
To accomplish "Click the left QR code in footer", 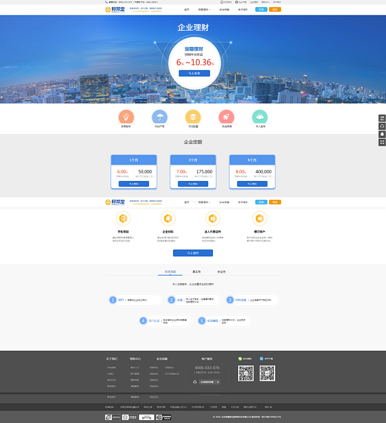I will point(246,373).
